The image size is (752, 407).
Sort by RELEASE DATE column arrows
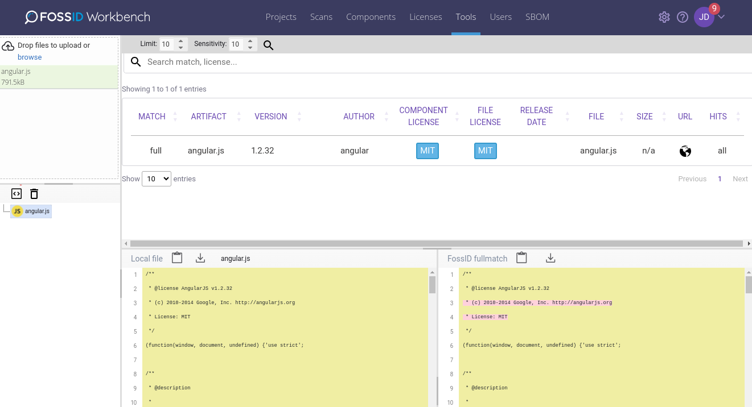568,117
